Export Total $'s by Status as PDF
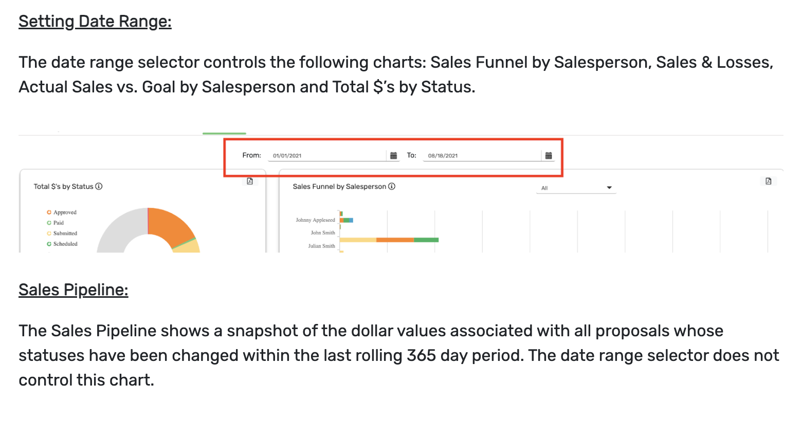Screen dimensions: 802x421 tap(250, 181)
